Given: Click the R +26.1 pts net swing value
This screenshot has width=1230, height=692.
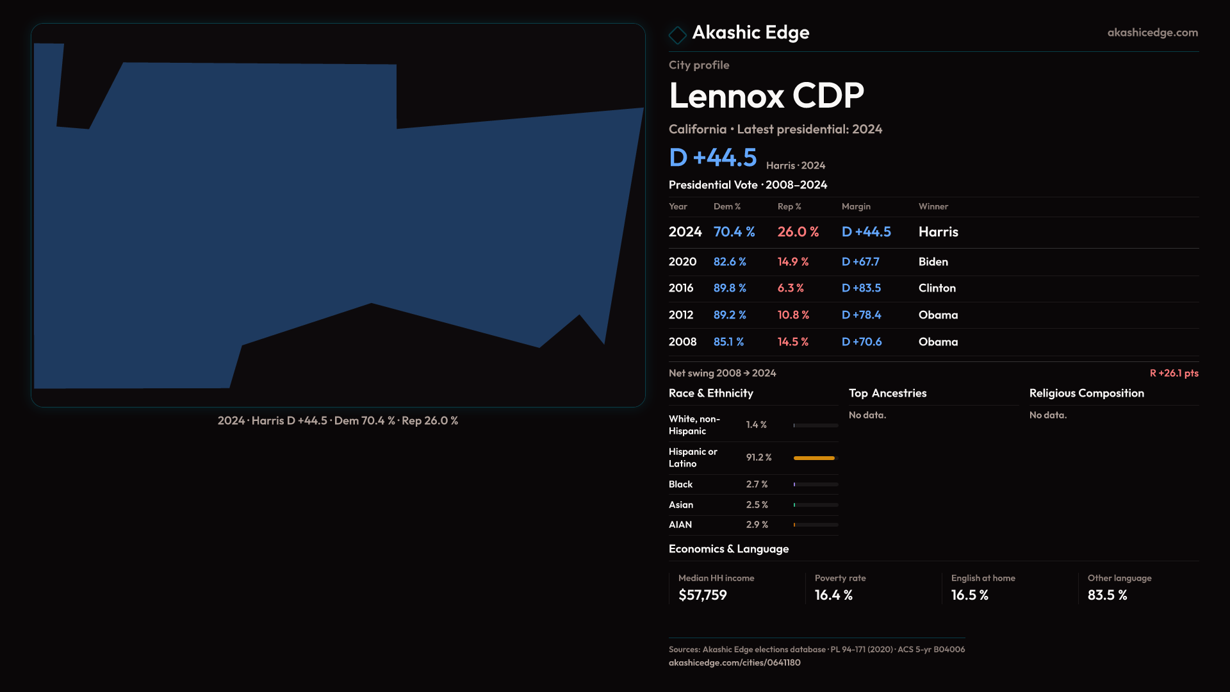Looking at the screenshot, I should point(1174,373).
